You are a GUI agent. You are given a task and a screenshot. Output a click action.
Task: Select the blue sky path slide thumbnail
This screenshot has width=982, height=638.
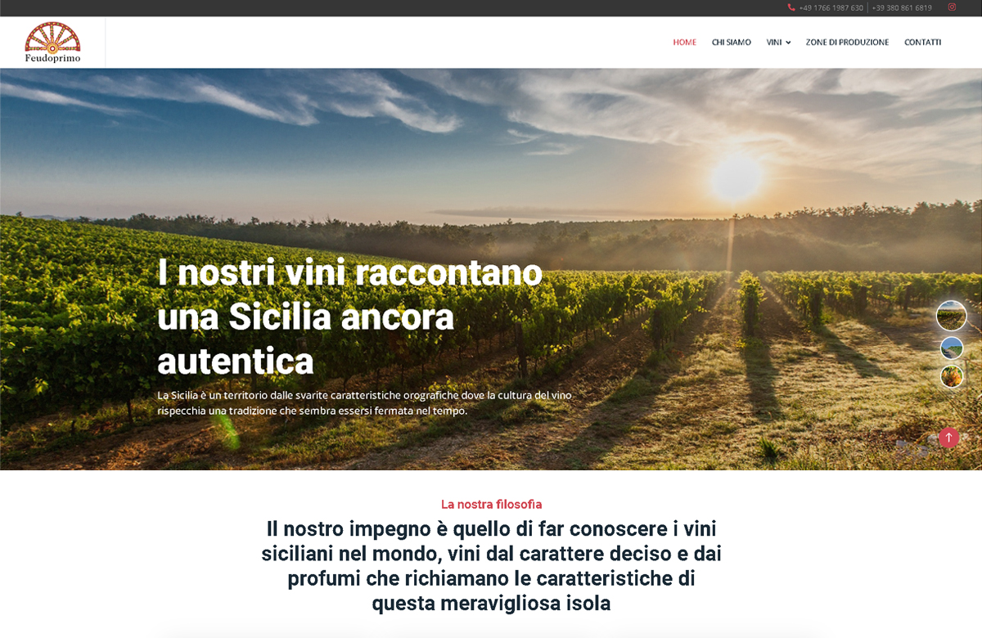[x=952, y=348]
